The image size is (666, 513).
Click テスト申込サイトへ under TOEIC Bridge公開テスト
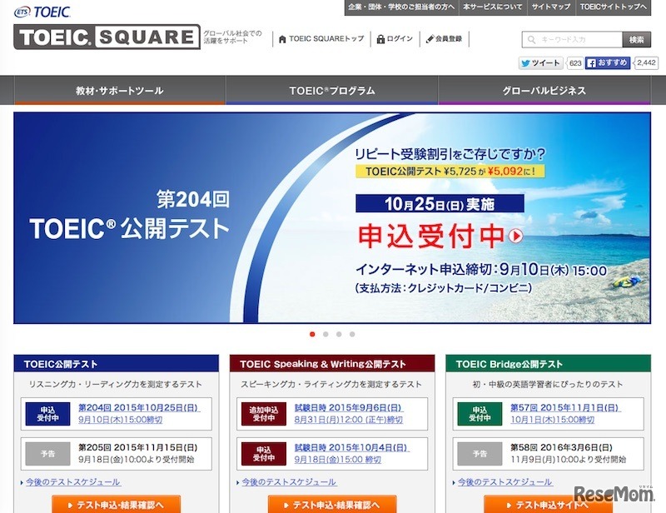549,503
